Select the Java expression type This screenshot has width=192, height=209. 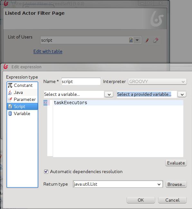(x=22, y=92)
